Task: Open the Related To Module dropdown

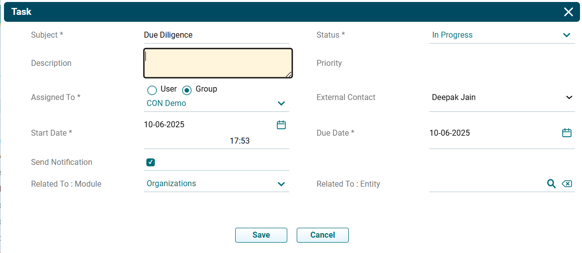Action: click(x=281, y=184)
